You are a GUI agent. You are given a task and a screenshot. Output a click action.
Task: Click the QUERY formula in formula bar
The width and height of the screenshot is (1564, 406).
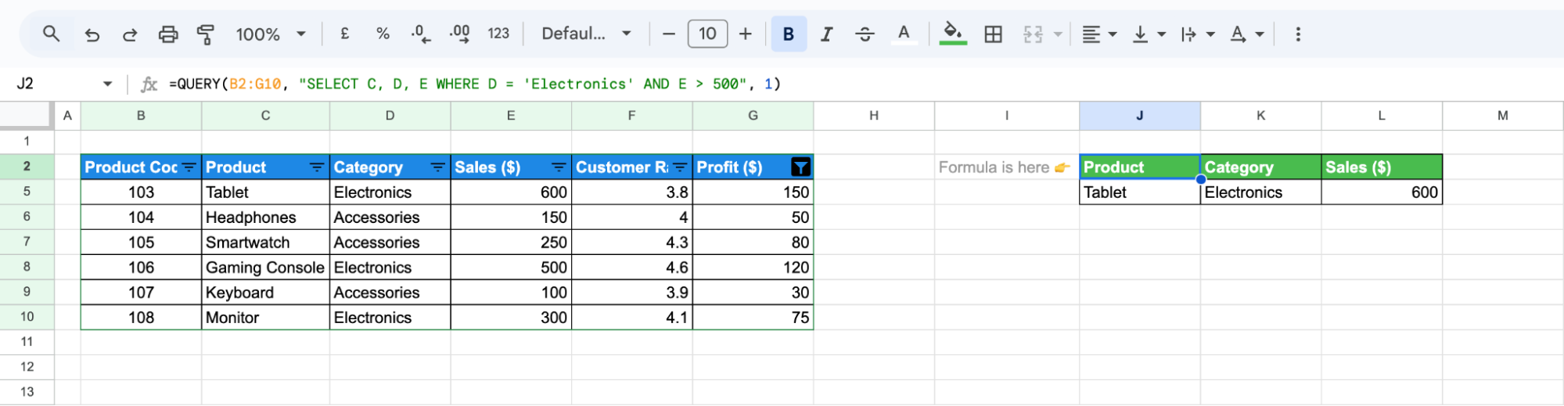pos(475,84)
